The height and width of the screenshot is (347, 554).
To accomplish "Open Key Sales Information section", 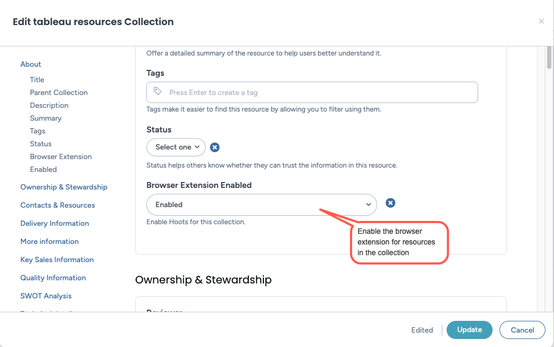I will [57, 259].
